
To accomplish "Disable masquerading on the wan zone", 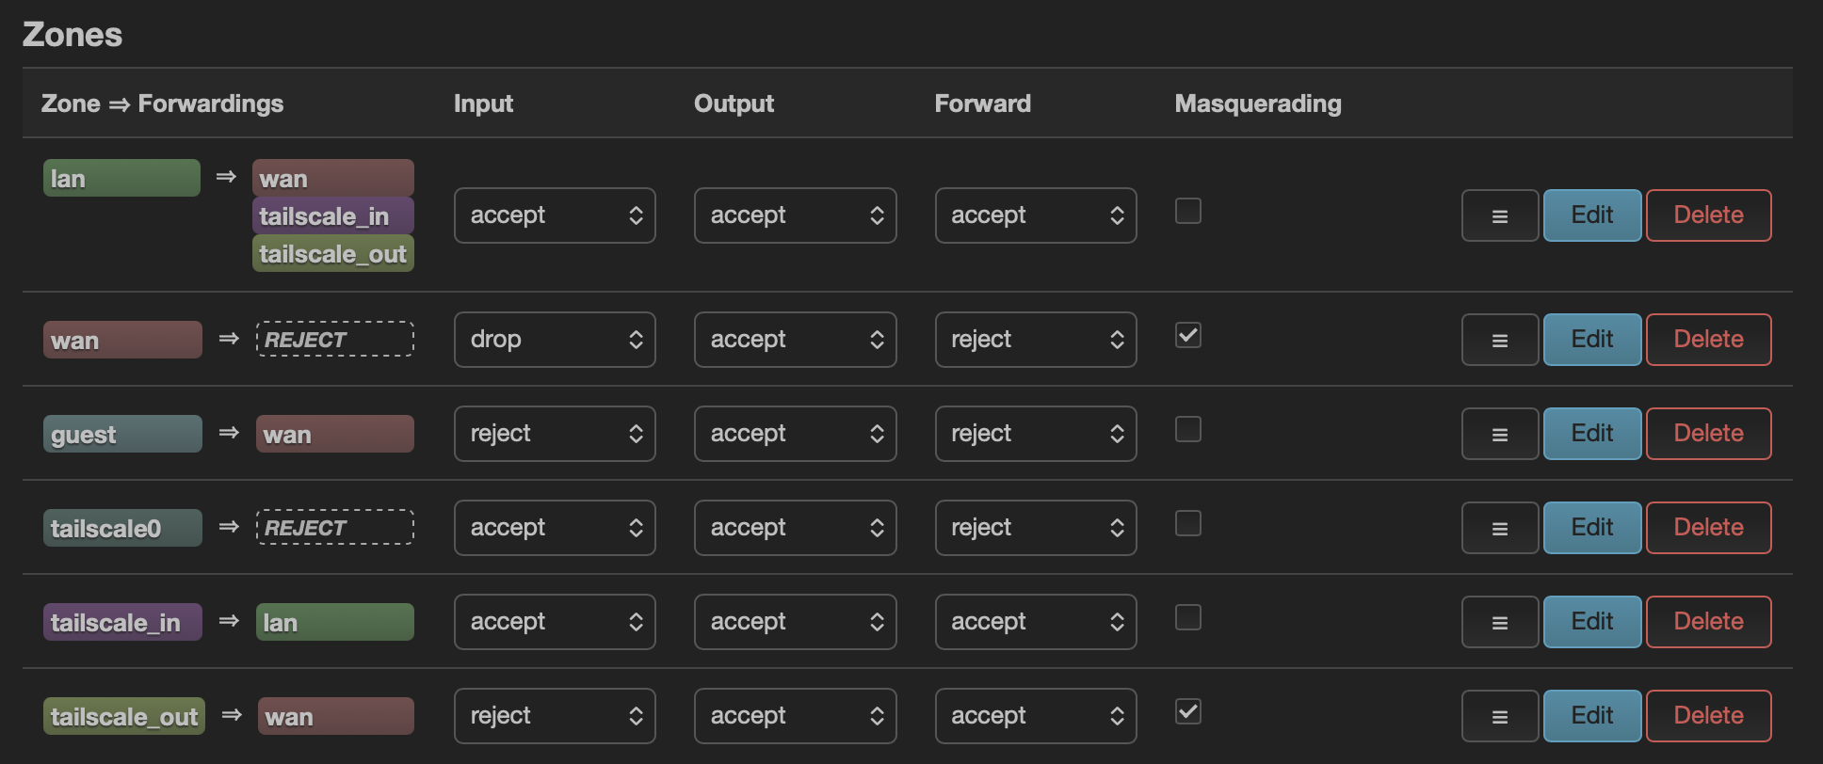I will point(1187,335).
